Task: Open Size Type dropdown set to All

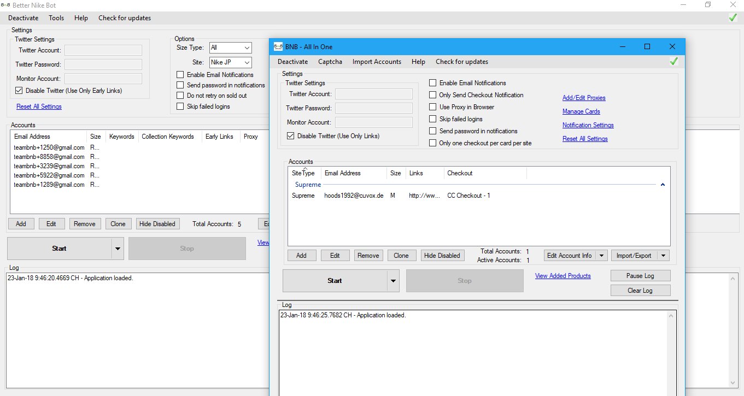Action: click(230, 48)
